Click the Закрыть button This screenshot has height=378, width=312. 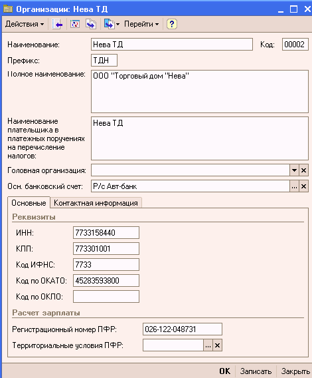[x=295, y=371]
